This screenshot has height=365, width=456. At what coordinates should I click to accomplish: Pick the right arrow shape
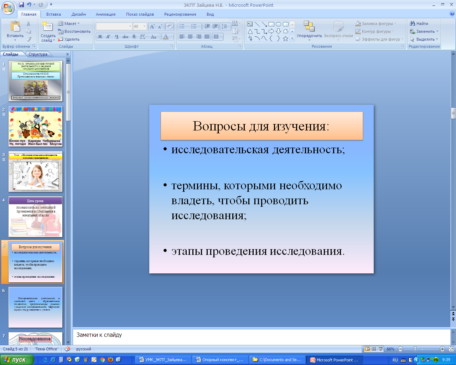[271, 31]
